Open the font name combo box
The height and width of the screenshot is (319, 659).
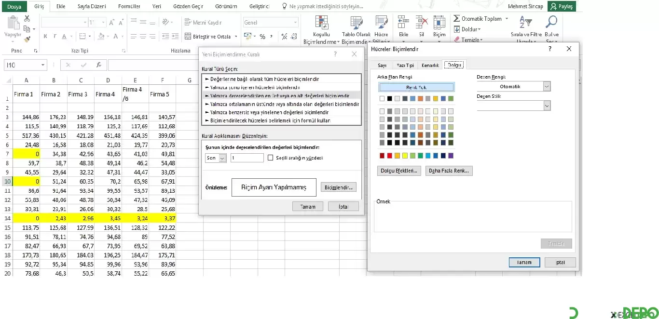tap(64, 23)
